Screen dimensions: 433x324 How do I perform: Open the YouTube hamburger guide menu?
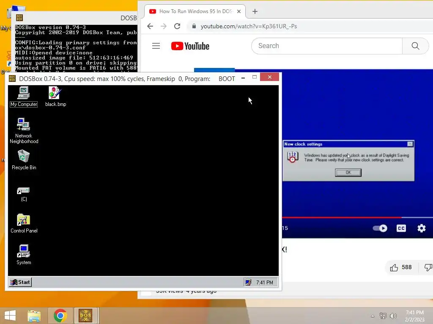point(156,46)
